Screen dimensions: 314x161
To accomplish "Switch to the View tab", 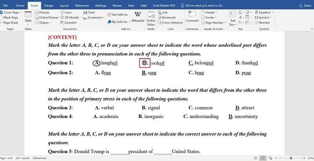I will (x=131, y=5).
